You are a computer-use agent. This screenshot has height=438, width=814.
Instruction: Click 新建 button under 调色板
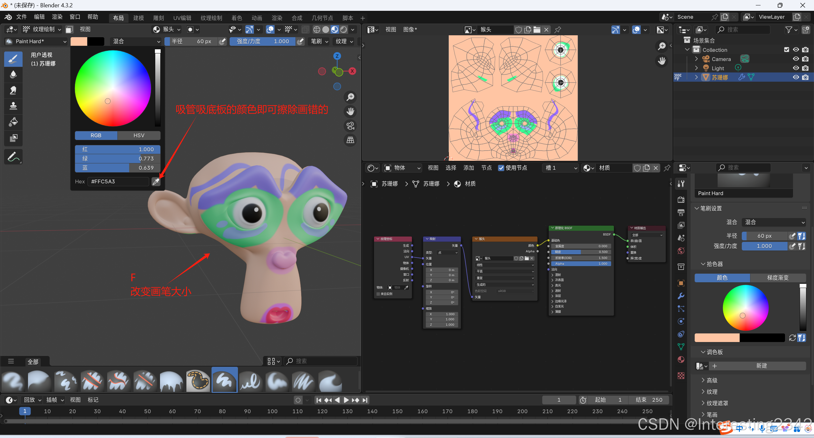click(761, 366)
